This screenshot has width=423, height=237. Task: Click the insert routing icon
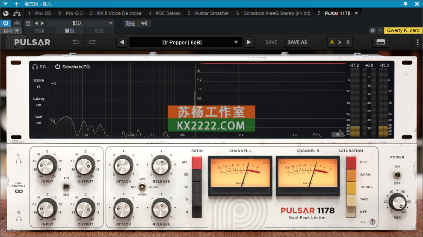coord(17,13)
